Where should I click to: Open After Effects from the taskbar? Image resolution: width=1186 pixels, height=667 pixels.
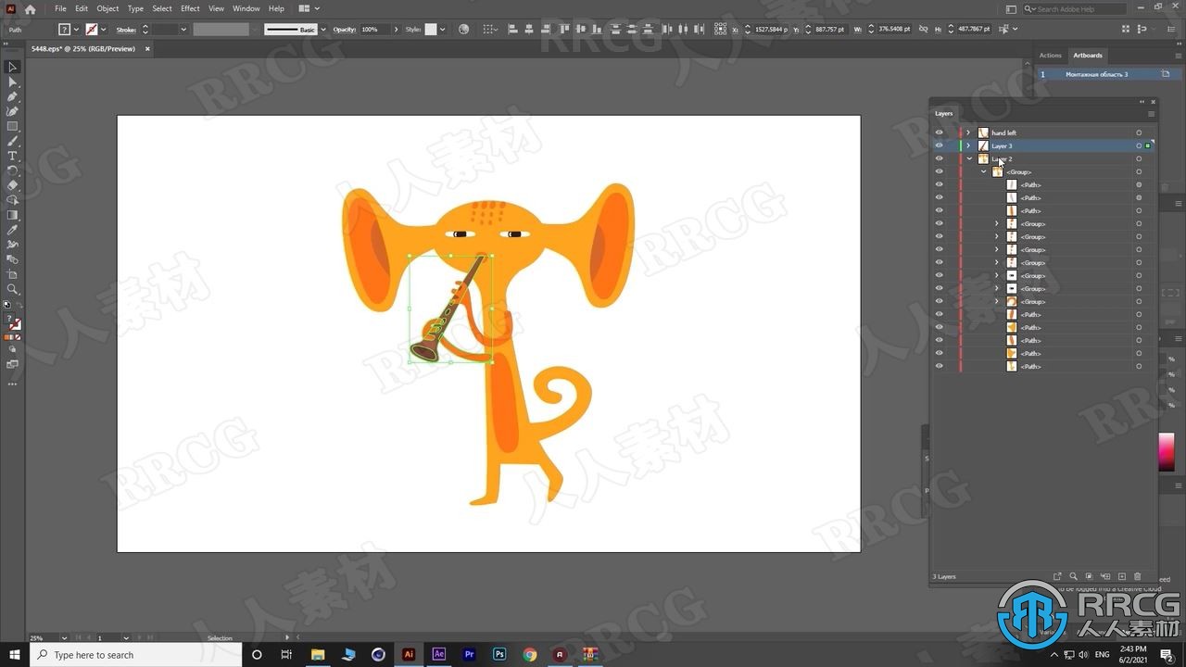pos(439,654)
